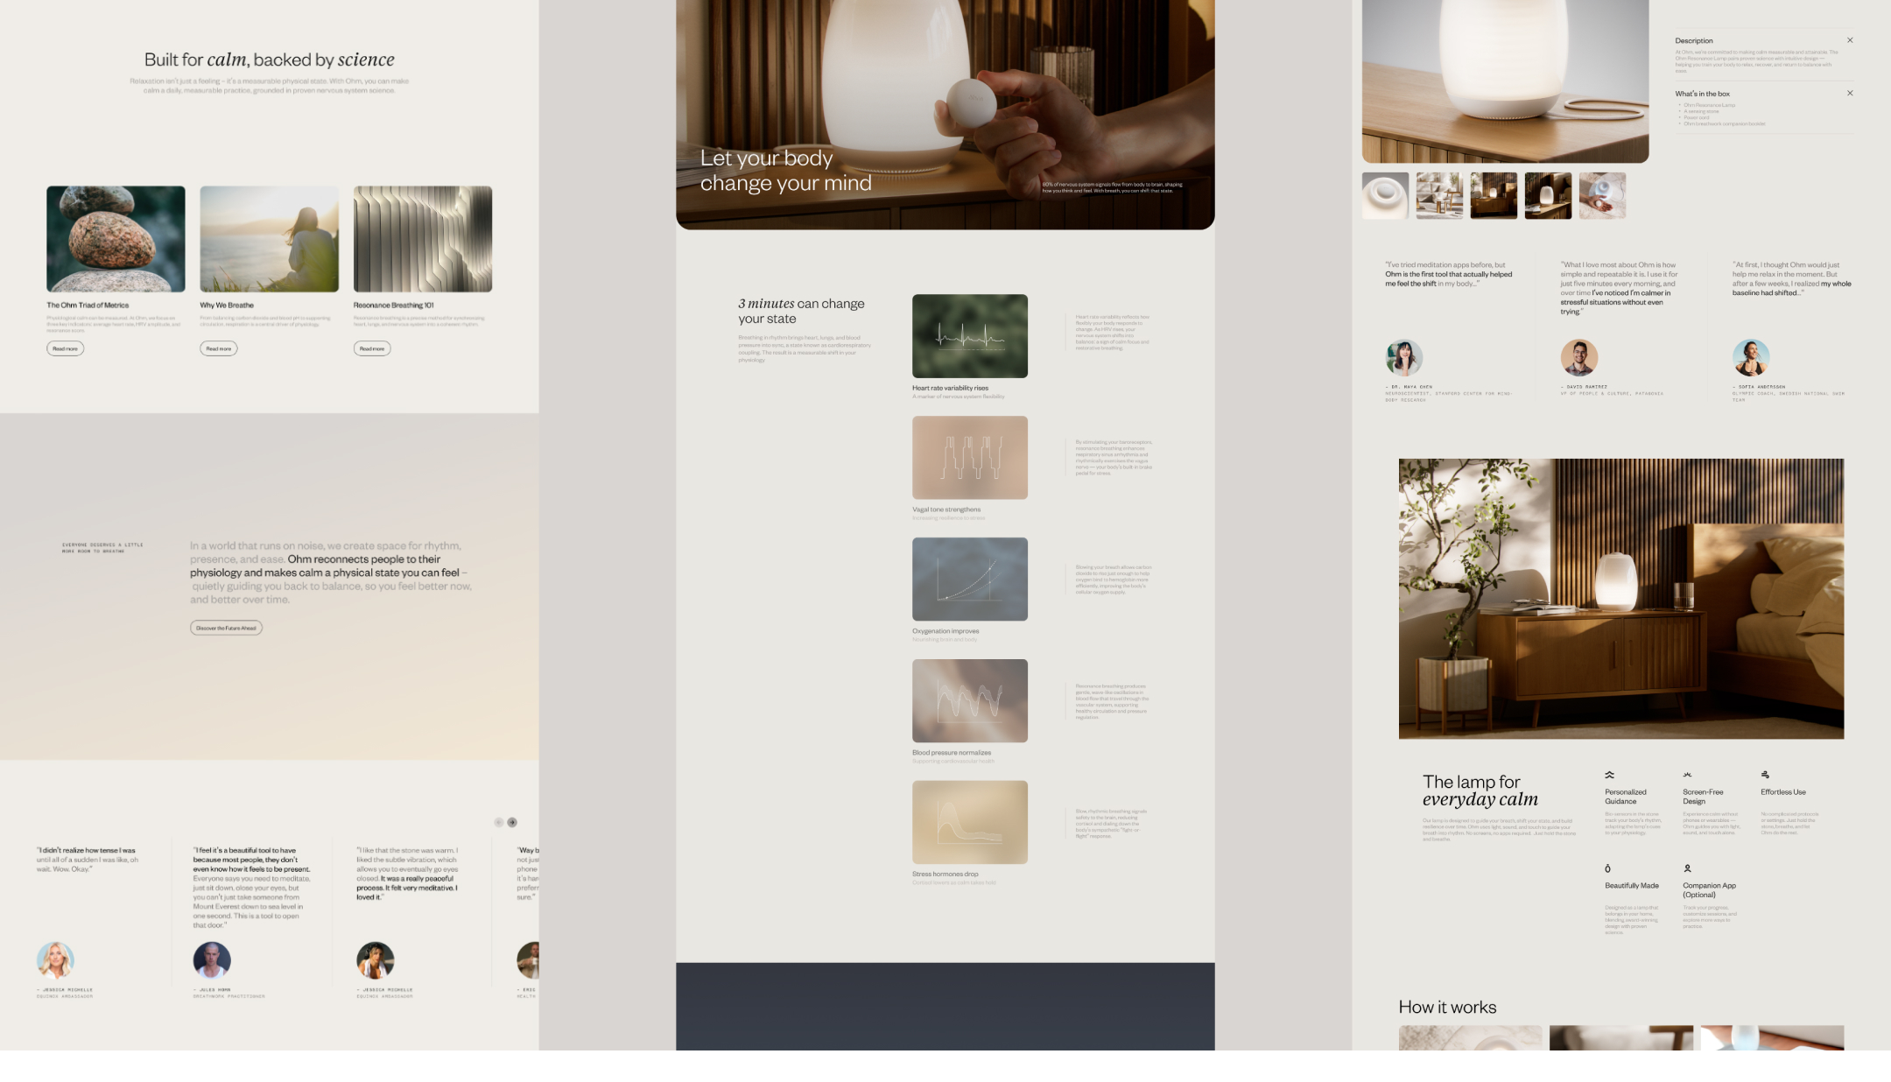
Task: Select the hand holding stone thumbnail
Action: [x=1602, y=195]
